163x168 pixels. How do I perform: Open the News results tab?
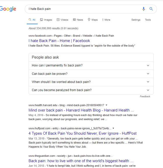tap(78, 20)
